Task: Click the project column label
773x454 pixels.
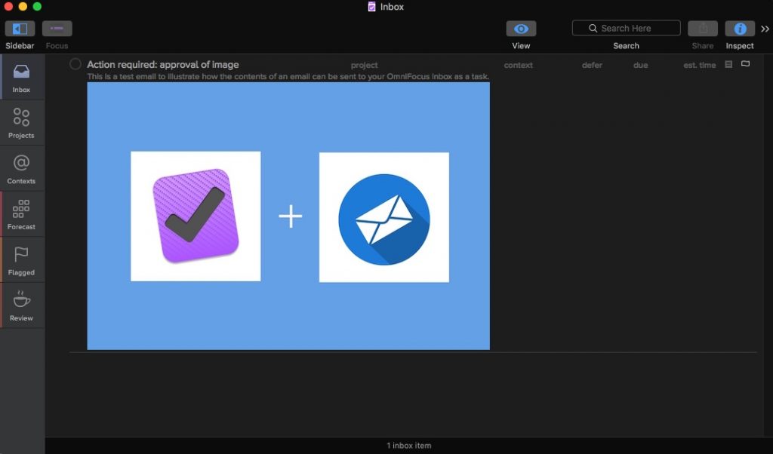Action: point(364,65)
